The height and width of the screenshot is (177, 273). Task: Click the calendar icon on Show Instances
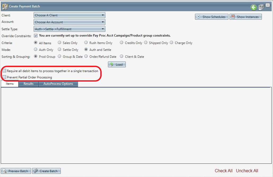pos(233,17)
